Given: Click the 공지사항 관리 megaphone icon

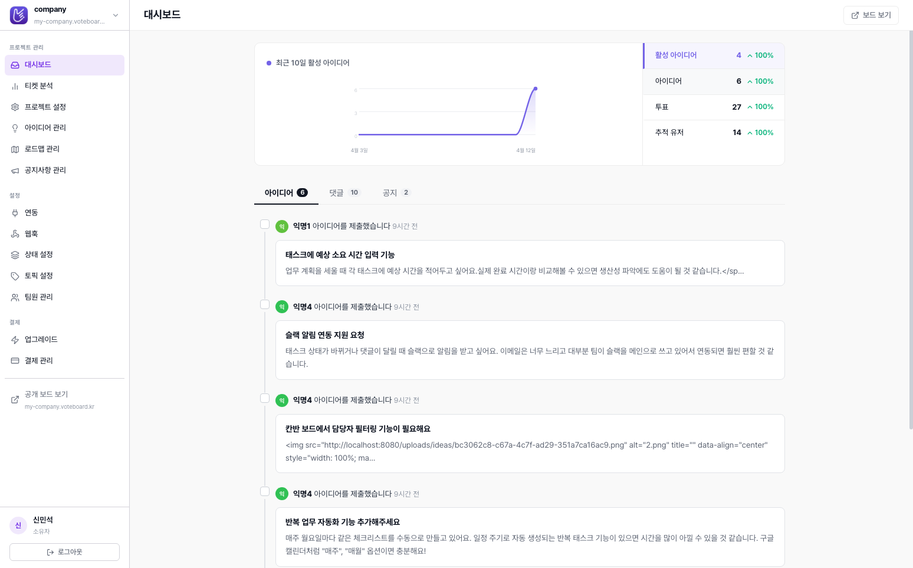Looking at the screenshot, I should [15, 170].
